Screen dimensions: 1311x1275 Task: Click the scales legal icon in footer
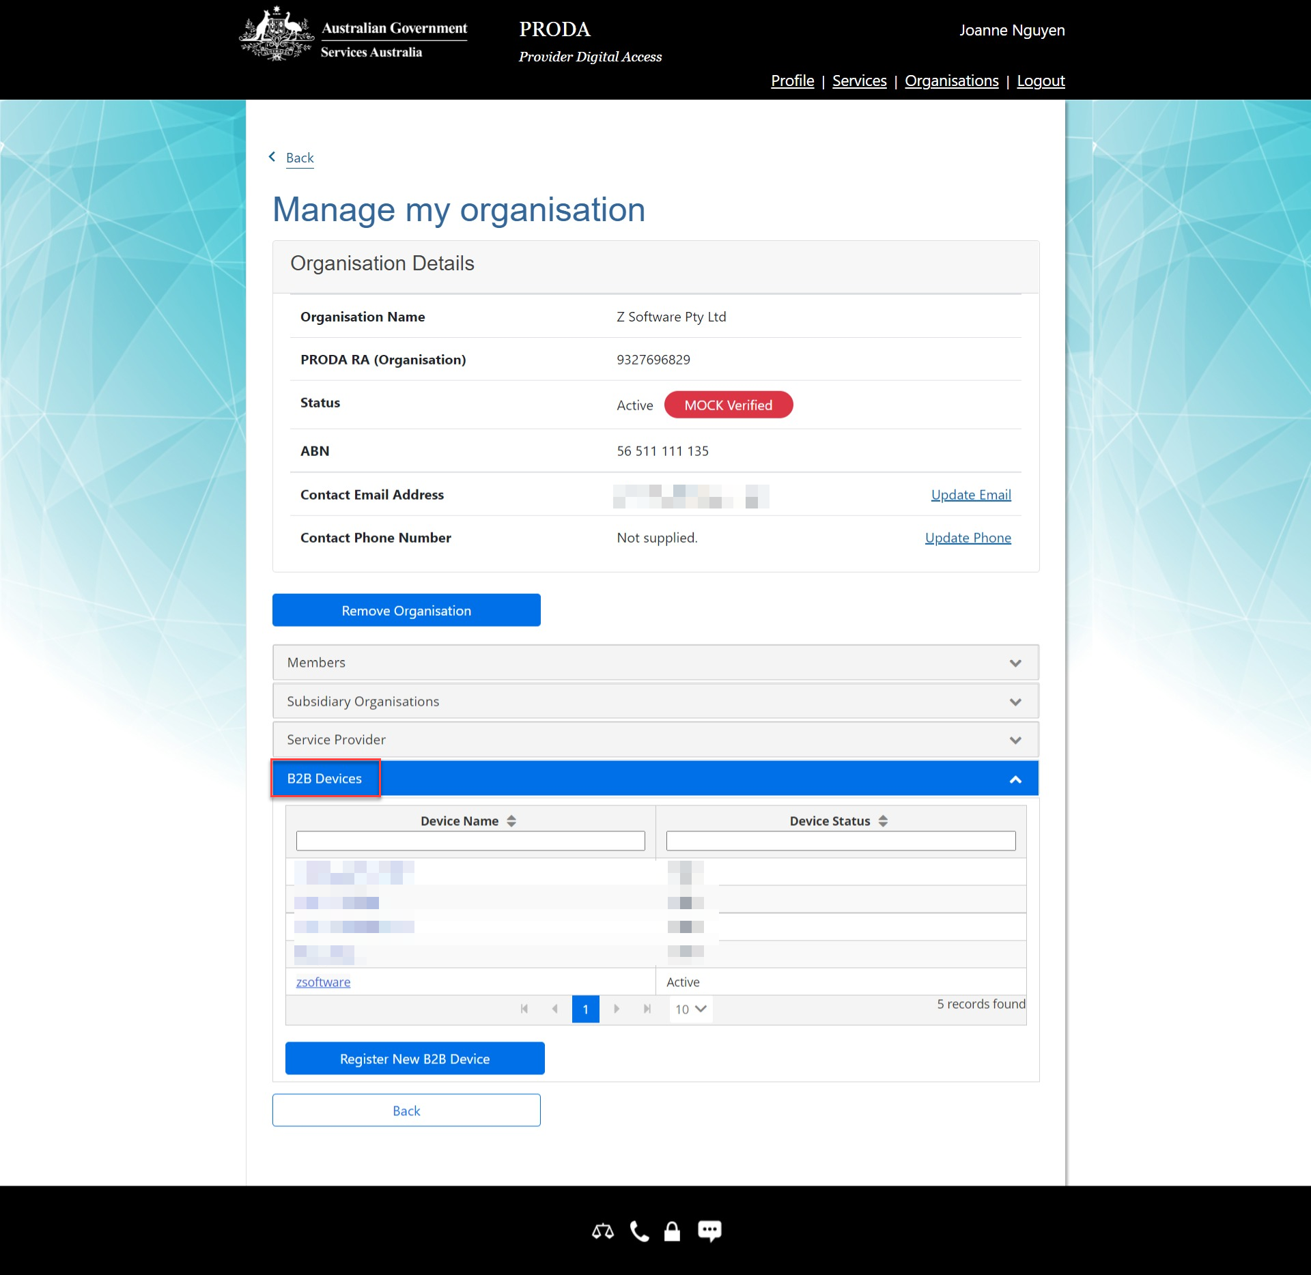(602, 1231)
